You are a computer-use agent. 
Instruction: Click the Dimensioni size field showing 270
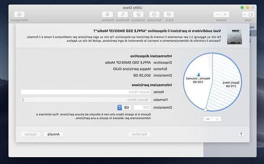(x=142, y=107)
